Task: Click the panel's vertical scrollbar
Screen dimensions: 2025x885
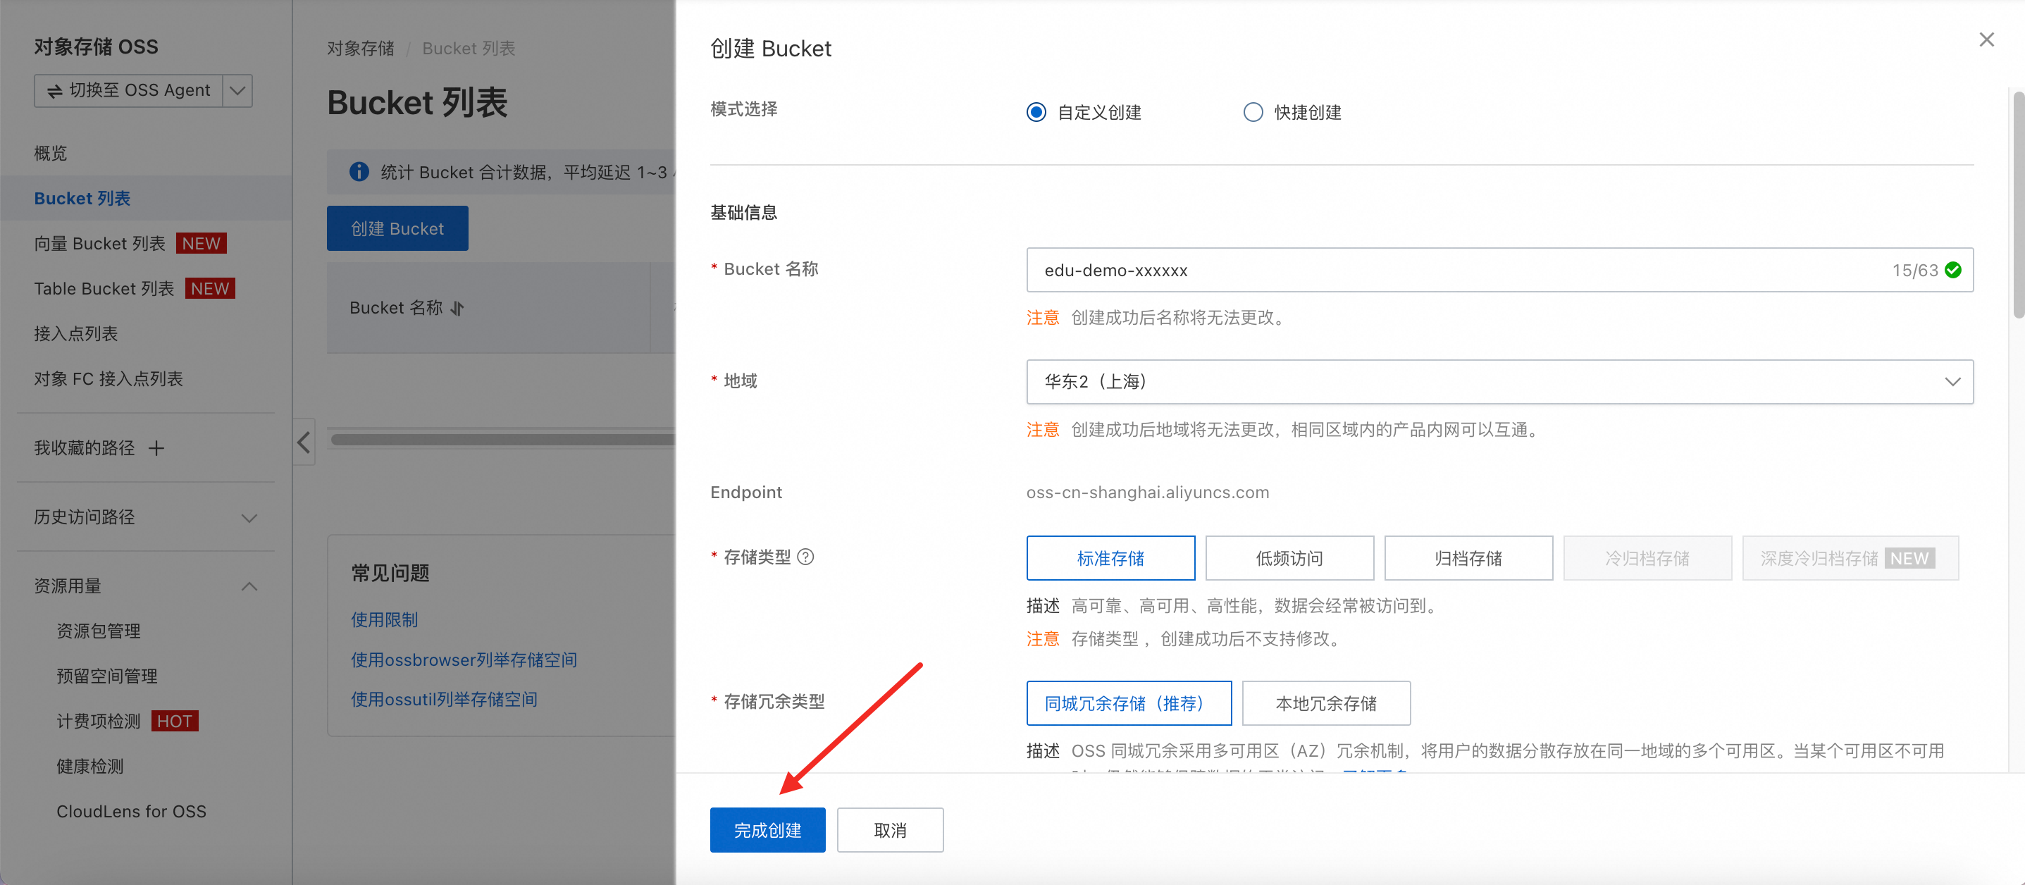Action: (x=2017, y=206)
